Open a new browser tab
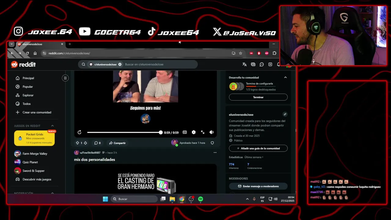 (x=70, y=44)
